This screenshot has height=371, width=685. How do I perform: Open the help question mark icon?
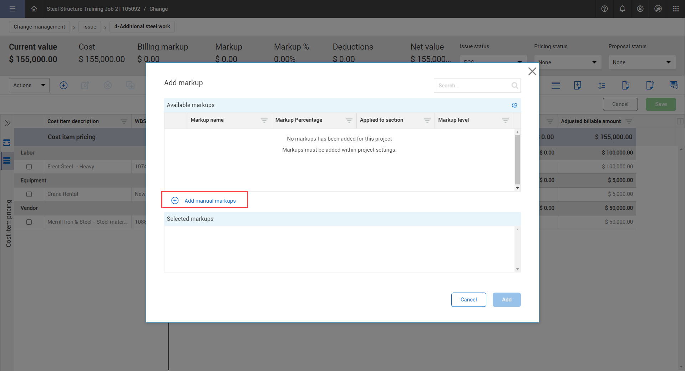click(604, 9)
